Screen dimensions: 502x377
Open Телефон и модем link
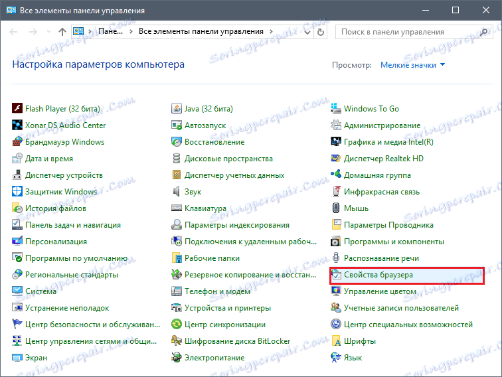pos(217,291)
